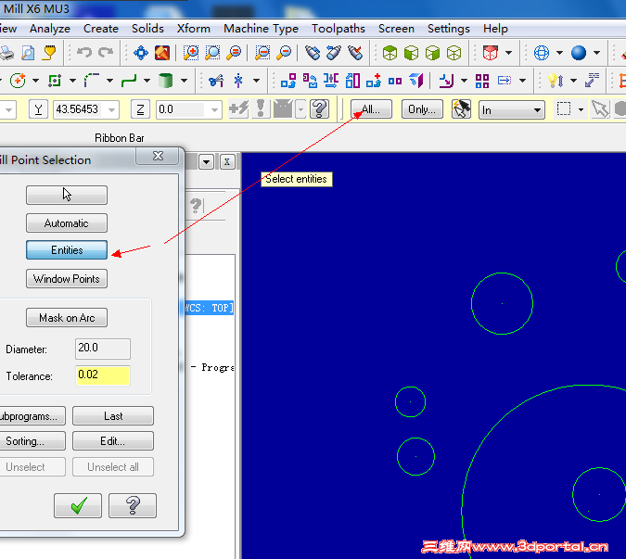Select the Zoom Target magnifier icon
This screenshot has width=626, height=559.
[212, 53]
